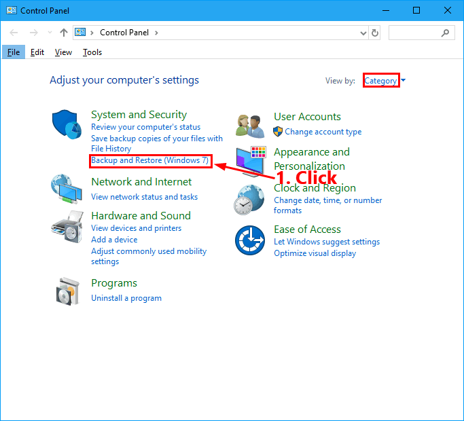Screen dimensions: 464x421
Task: Click the Network and Internet globe icon
Action: [67, 189]
